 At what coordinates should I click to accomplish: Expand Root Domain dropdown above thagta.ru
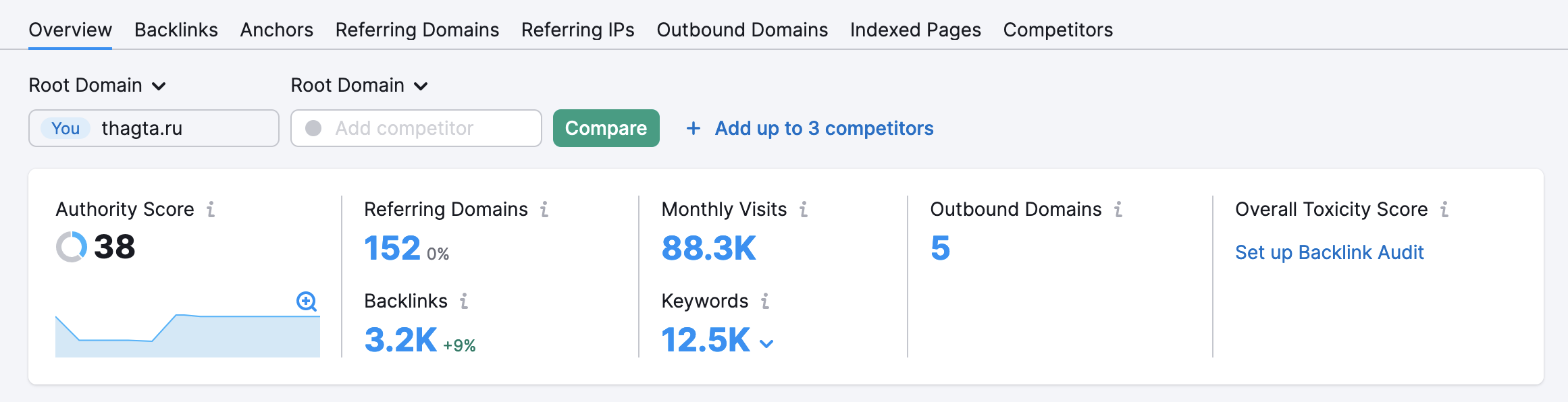[x=97, y=86]
